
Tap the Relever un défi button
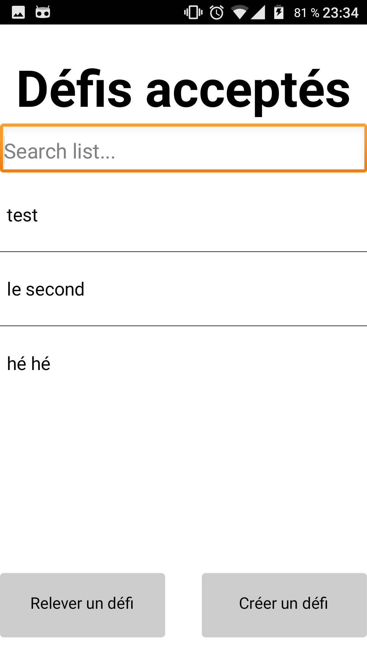(82, 605)
